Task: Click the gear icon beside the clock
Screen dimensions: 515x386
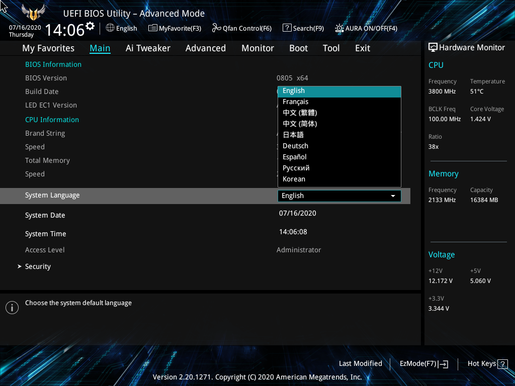Action: (90, 26)
